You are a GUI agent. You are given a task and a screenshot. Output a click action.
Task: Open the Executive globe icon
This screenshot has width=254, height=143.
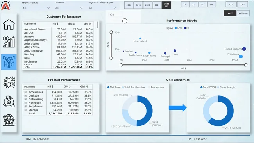click(x=9, y=120)
